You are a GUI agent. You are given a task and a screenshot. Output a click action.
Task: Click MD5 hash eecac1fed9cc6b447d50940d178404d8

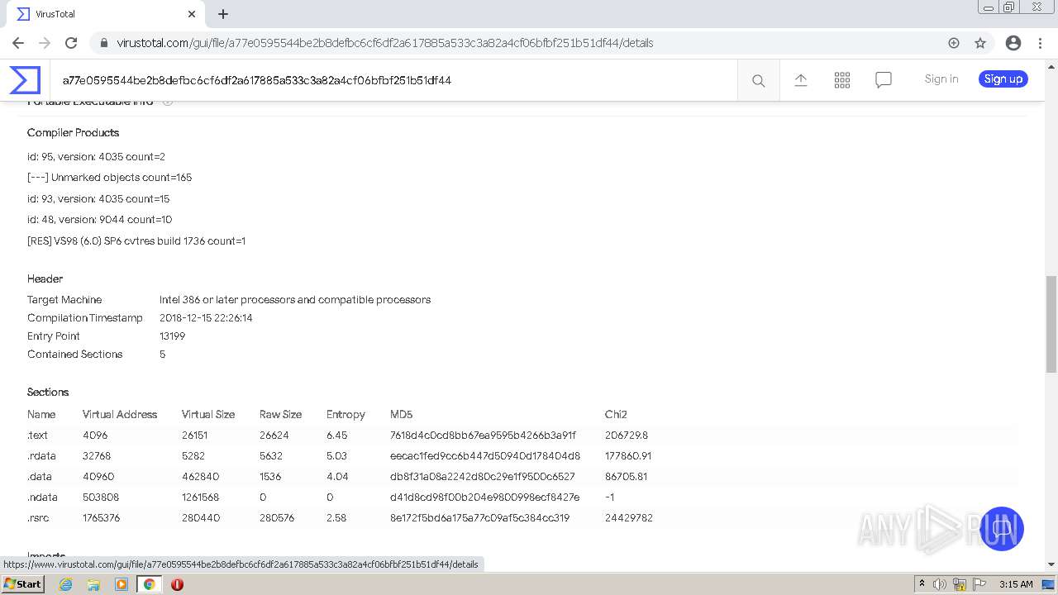(x=485, y=456)
